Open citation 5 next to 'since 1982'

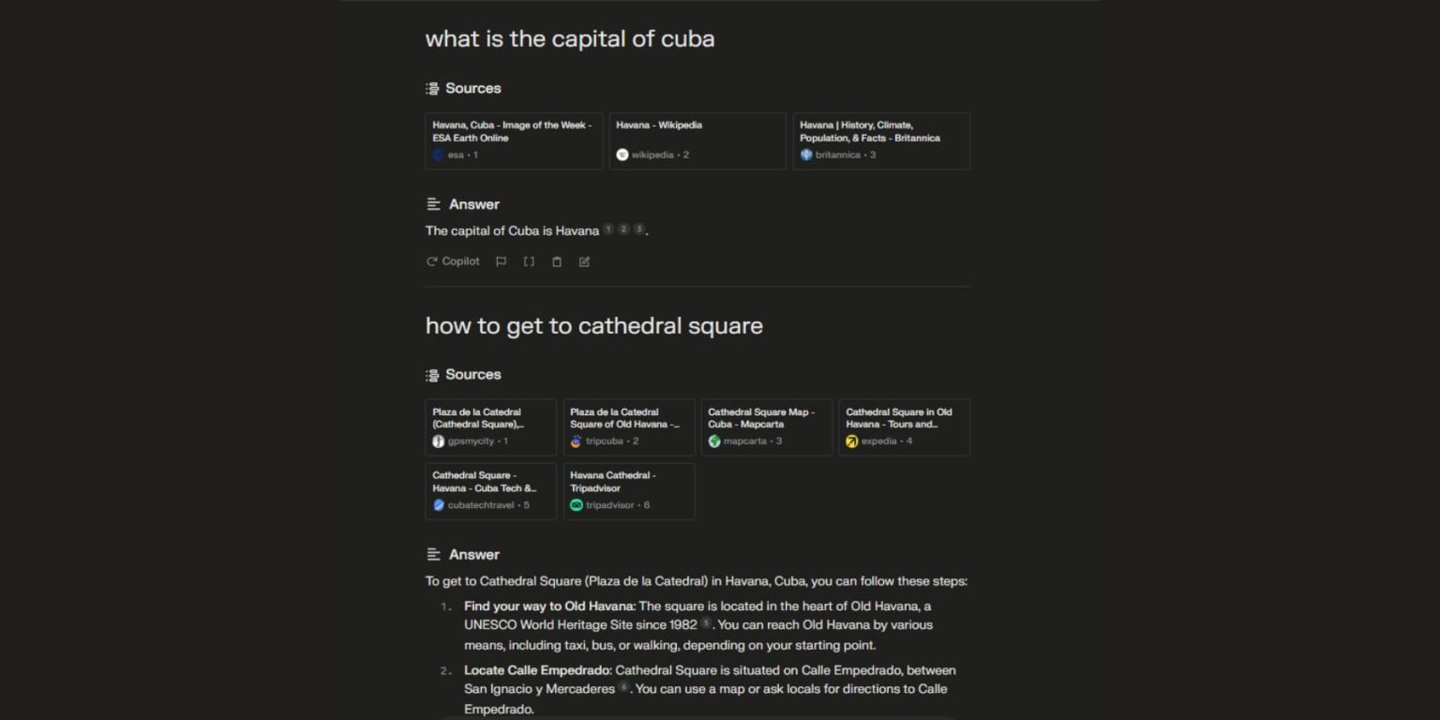pos(707,623)
